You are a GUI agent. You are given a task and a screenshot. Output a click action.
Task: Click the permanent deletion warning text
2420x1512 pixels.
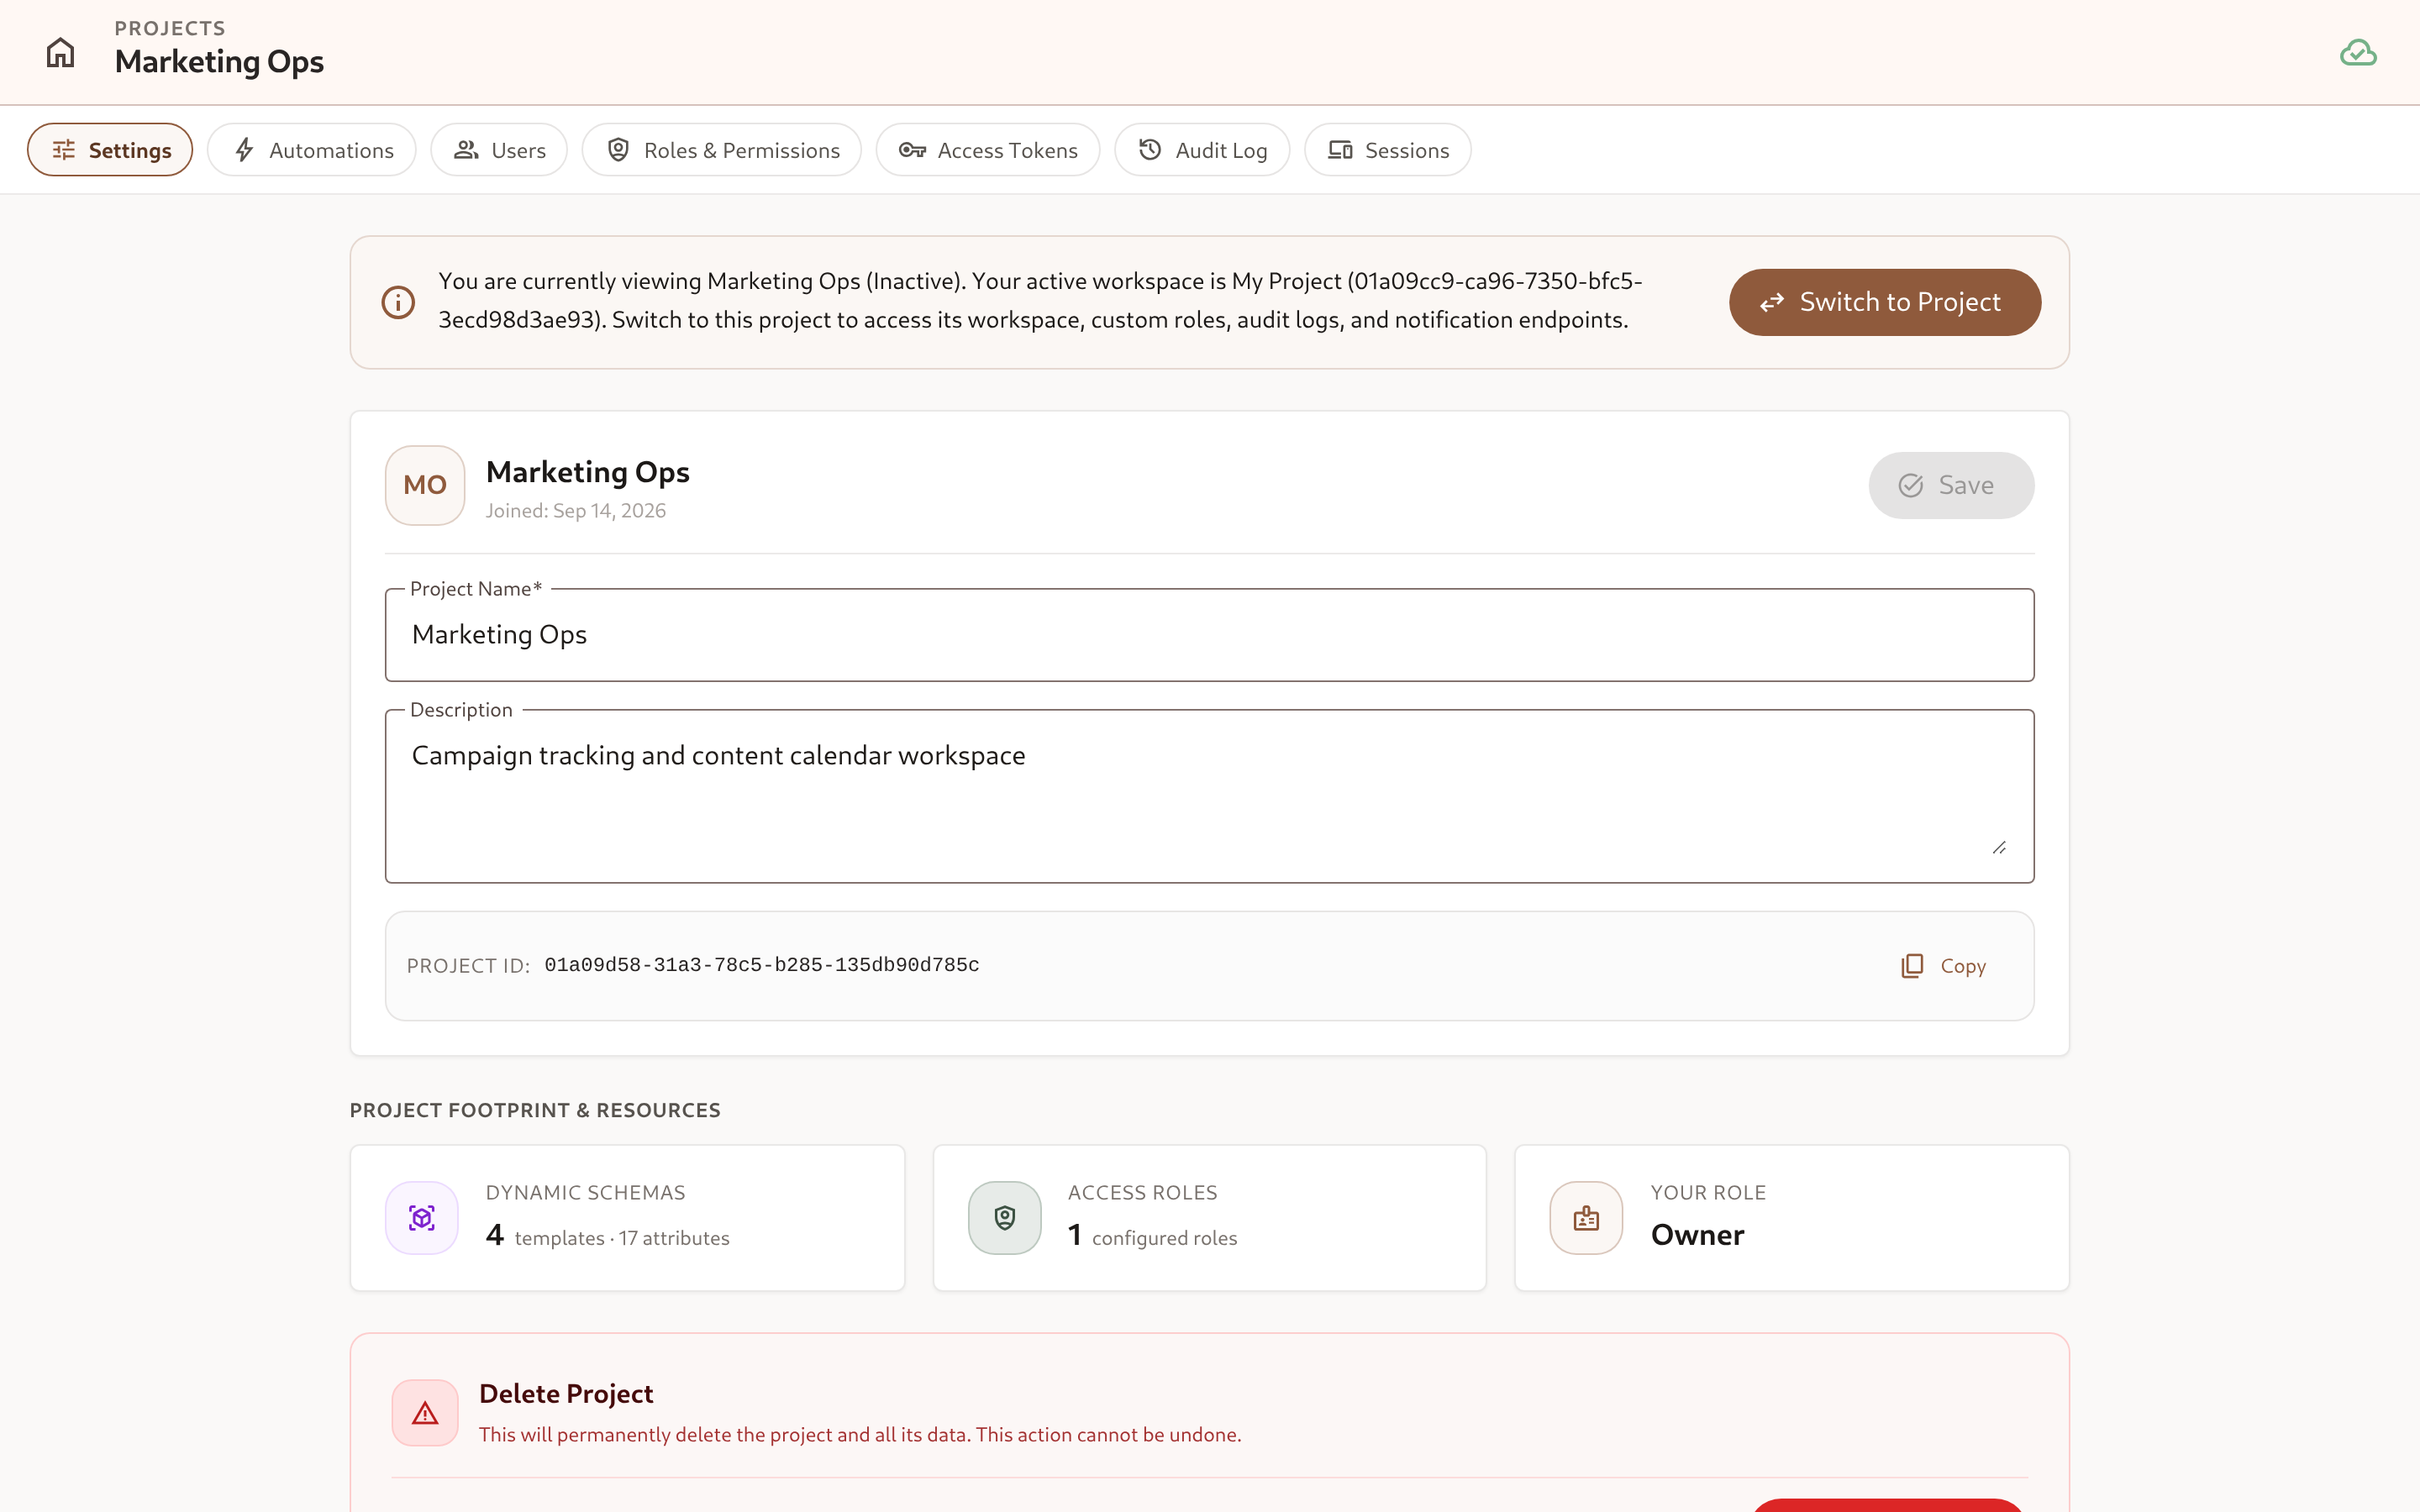click(x=860, y=1435)
